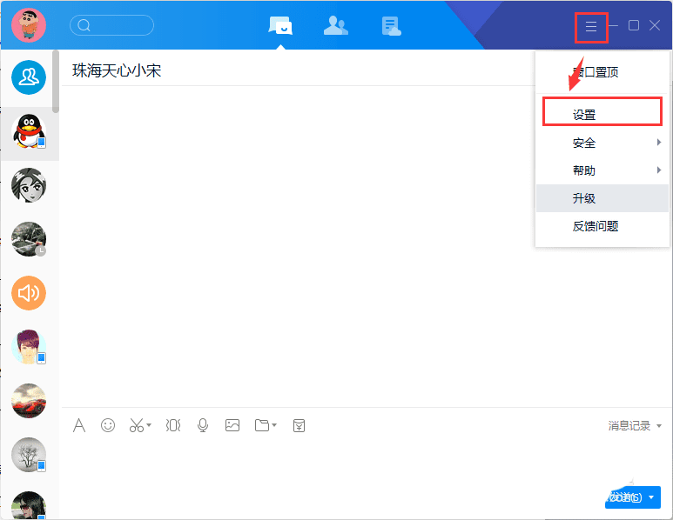Select 窗口置顶 in the menu
The width and height of the screenshot is (673, 520).
pyautogui.click(x=602, y=72)
